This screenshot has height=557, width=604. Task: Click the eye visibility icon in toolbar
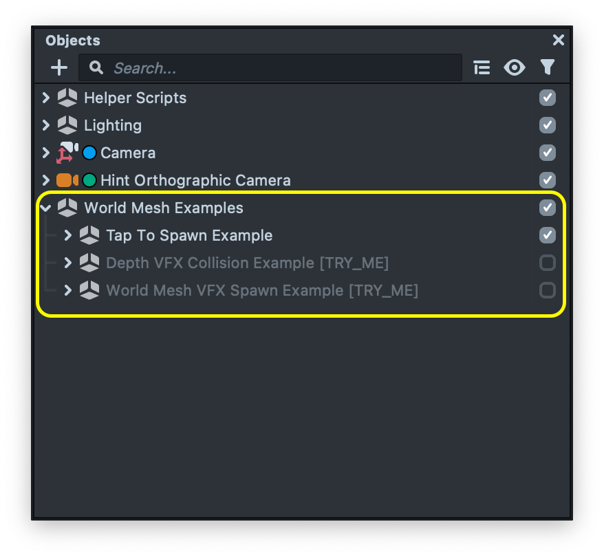point(514,67)
